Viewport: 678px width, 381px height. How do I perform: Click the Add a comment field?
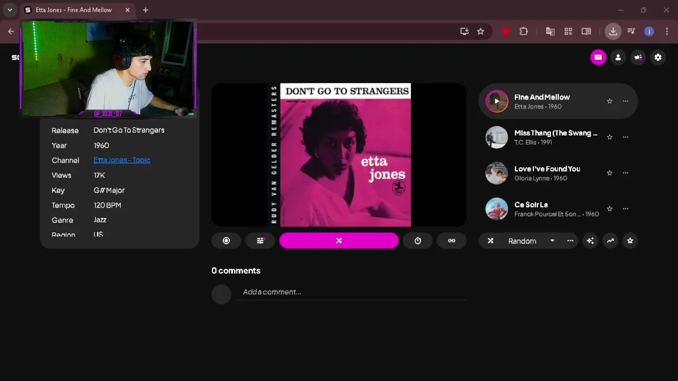[351, 292]
